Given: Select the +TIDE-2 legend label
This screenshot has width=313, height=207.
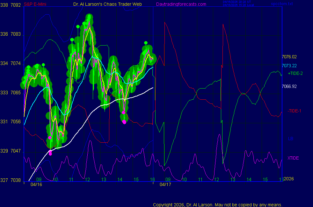Looking at the screenshot, I should pos(295,73).
